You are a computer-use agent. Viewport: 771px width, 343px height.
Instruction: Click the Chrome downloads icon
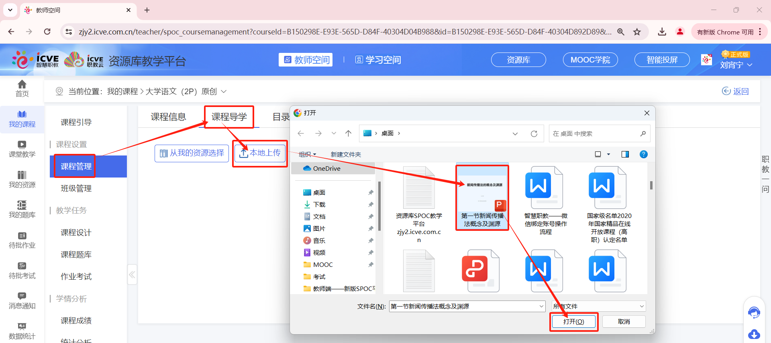click(662, 32)
